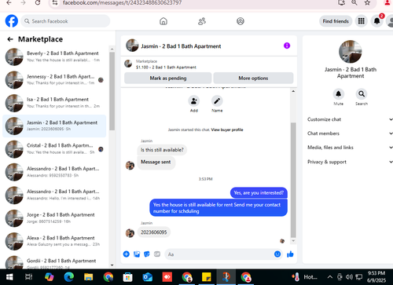Viewport: 393px width, 285px height.
Task: Open the volume speaker icon in tray
Action: point(349,277)
